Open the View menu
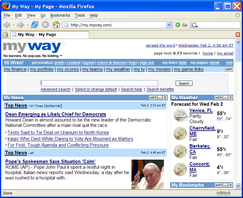243x198 pixels. point(31,15)
